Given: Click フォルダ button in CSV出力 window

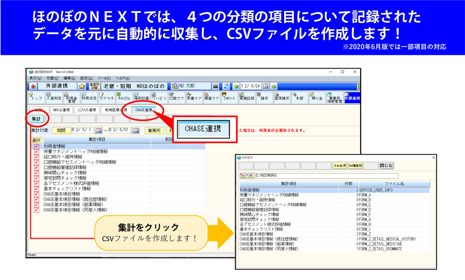Looking at the screenshot, I should tap(339, 166).
